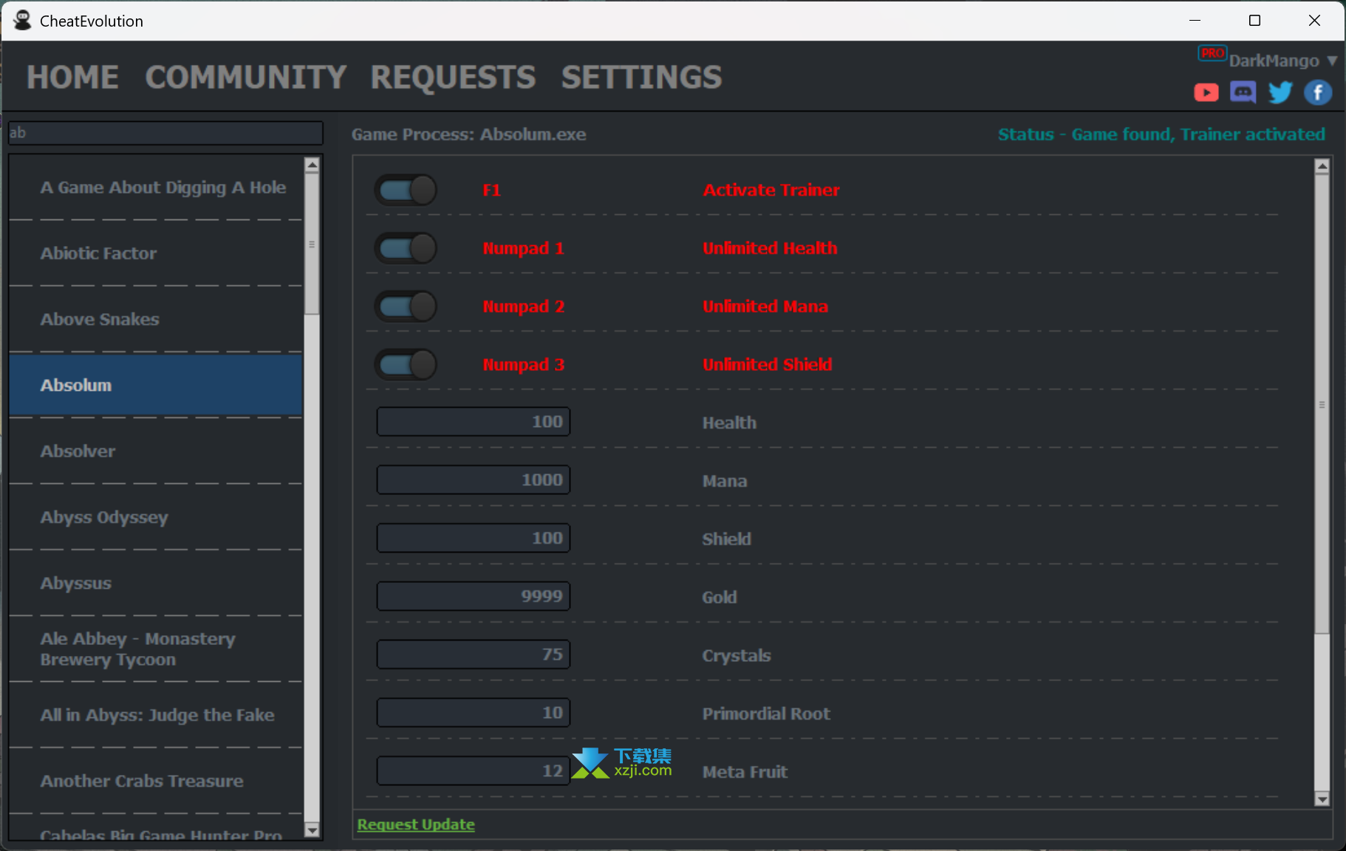
Task: Select Abiotic Factor from game list
Action: [x=98, y=253]
